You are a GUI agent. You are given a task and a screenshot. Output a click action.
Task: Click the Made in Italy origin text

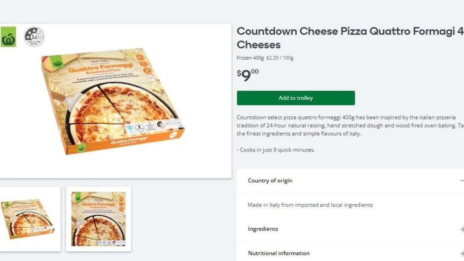click(x=310, y=205)
